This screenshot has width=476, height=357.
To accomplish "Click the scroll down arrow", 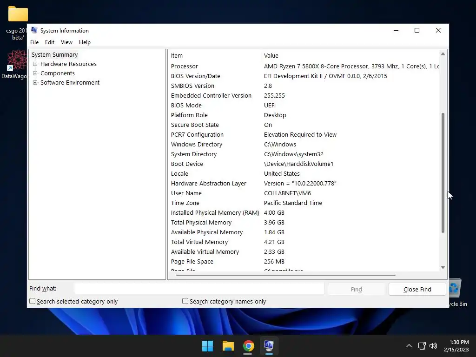I will tap(443, 267).
